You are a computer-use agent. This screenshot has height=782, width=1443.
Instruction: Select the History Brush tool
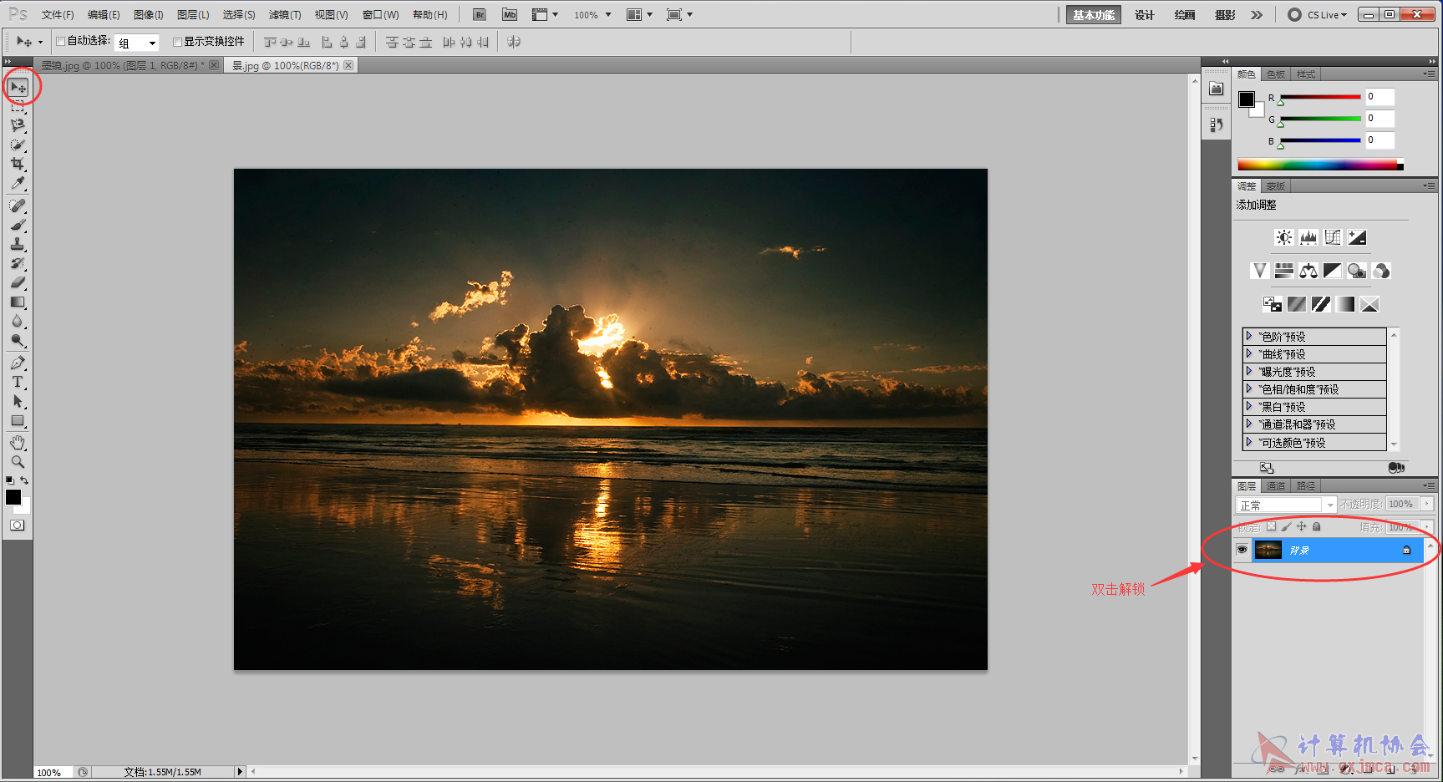pyautogui.click(x=18, y=263)
